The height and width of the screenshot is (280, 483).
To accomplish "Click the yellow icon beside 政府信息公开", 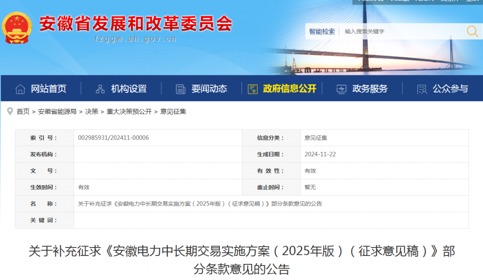I will (x=253, y=89).
